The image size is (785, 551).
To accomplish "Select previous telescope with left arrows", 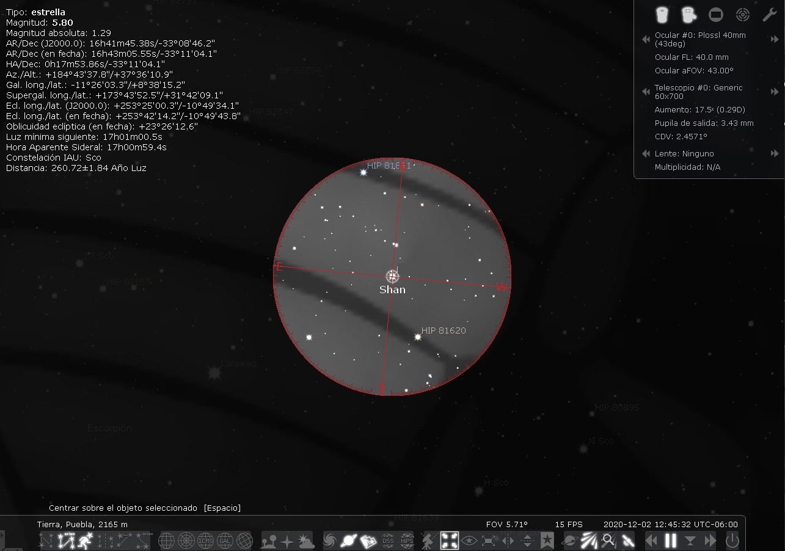I will point(646,92).
